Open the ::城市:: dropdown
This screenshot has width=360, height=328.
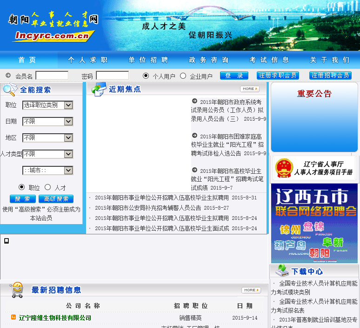coord(48,171)
